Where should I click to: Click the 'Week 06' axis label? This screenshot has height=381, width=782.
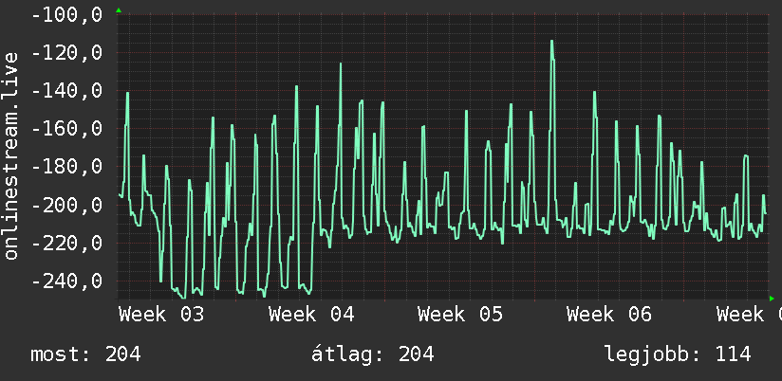click(609, 315)
